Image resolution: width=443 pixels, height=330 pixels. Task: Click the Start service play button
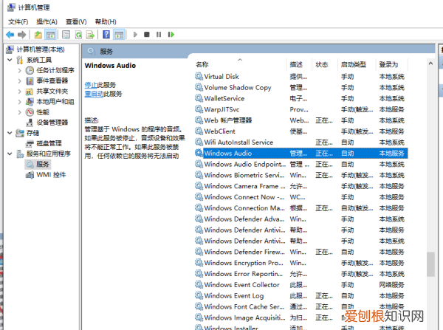(135, 35)
